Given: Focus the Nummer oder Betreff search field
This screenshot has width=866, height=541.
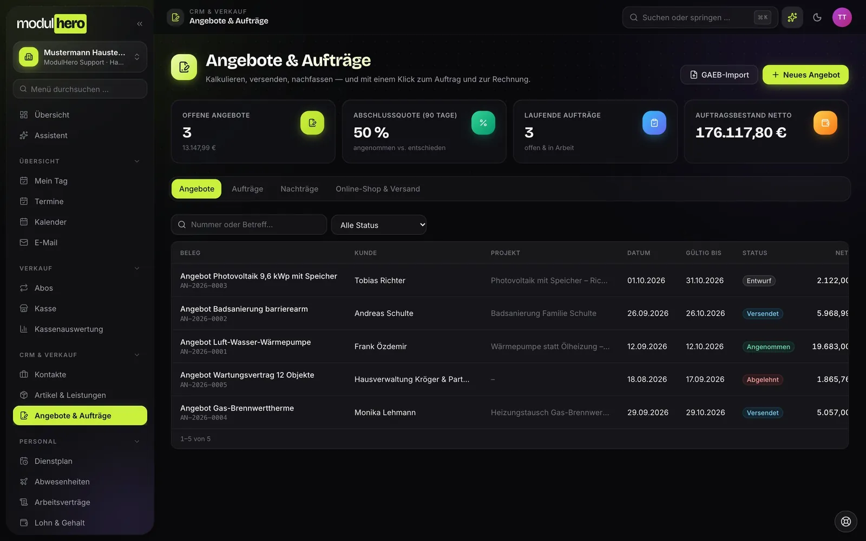Looking at the screenshot, I should (249, 225).
